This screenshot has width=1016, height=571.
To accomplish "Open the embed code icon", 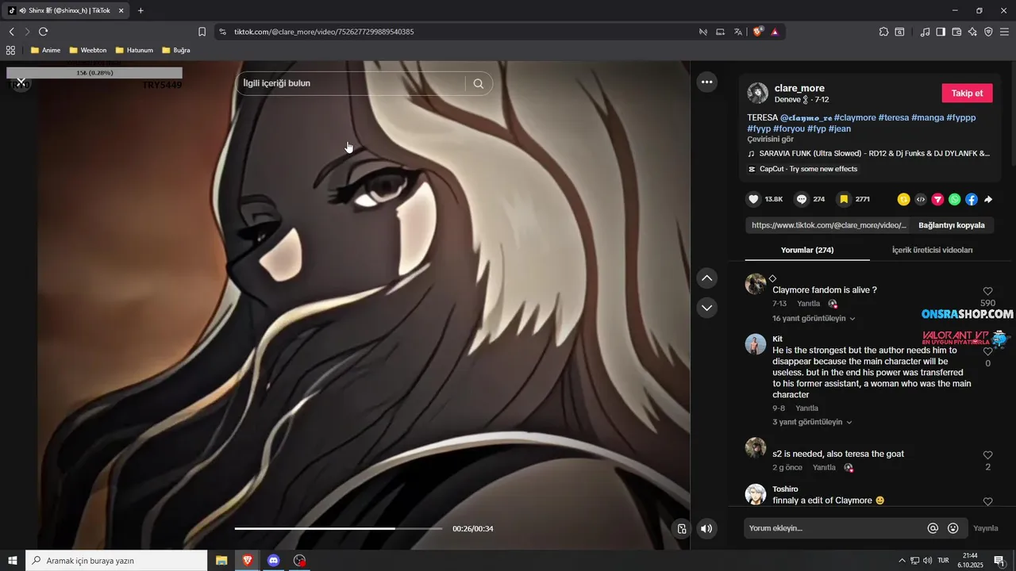I will coord(921,200).
